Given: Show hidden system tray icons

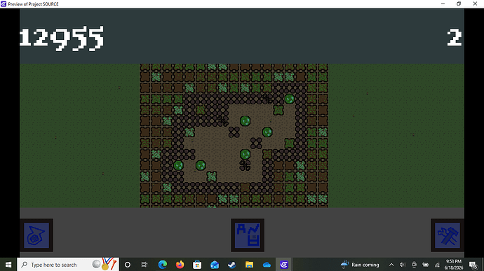Looking at the screenshot, I should click(391, 265).
